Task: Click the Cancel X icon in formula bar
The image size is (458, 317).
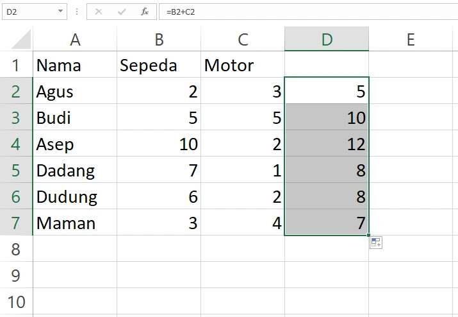Action: [99, 12]
